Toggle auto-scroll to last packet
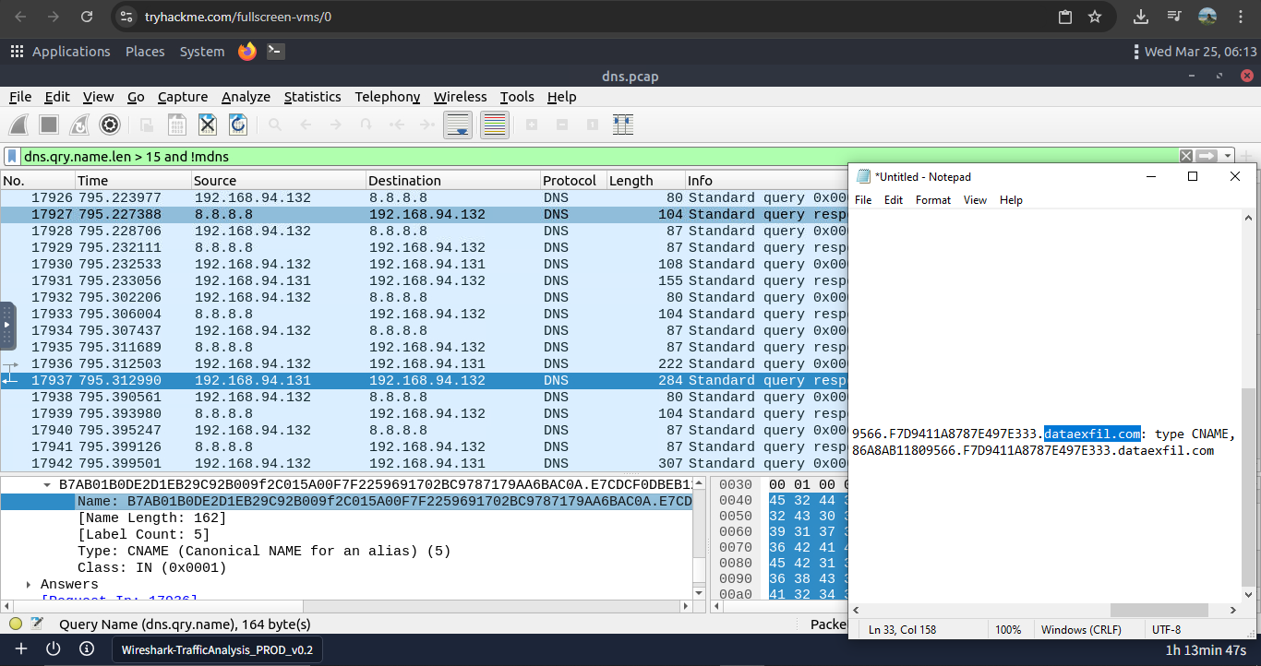Viewport: 1261px width, 666px height. coord(459,125)
